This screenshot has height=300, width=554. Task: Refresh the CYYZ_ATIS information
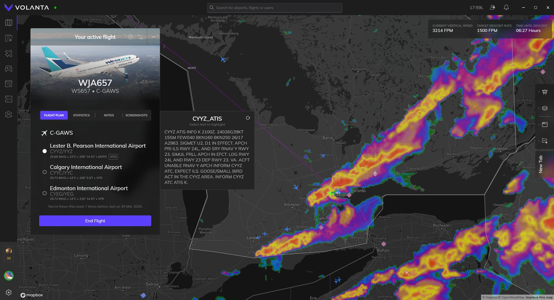(248, 118)
